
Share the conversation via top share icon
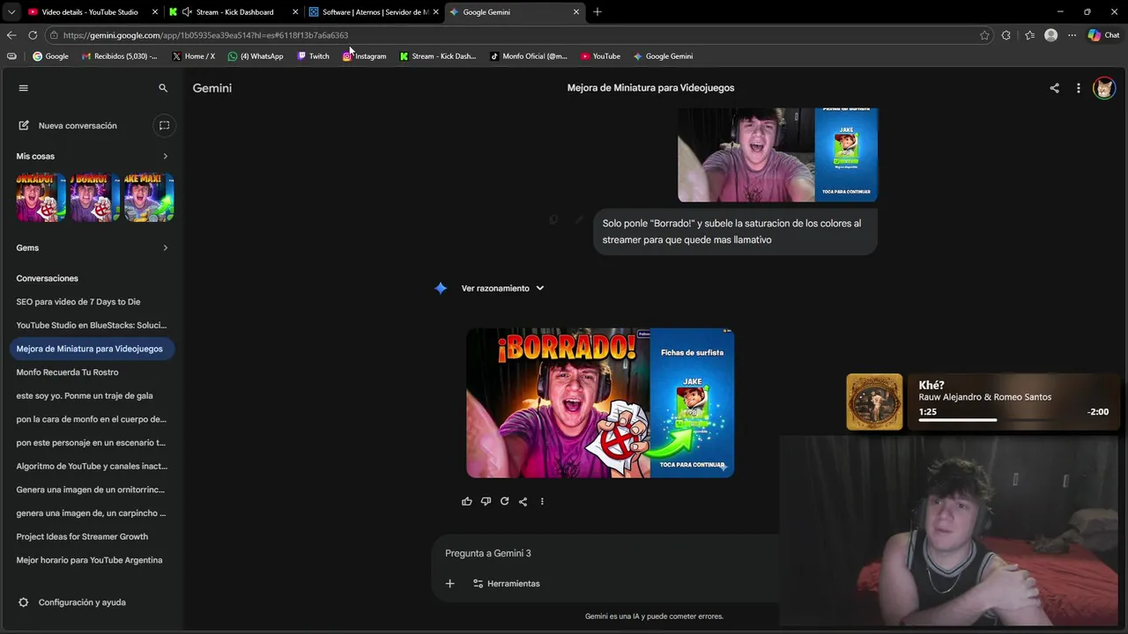pos(1054,88)
